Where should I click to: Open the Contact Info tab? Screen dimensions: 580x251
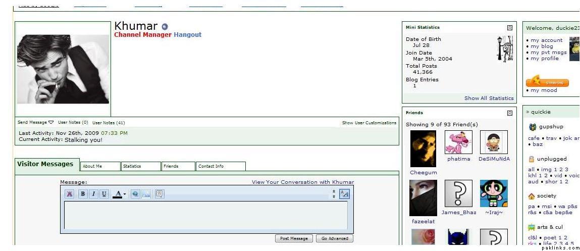(x=220, y=166)
